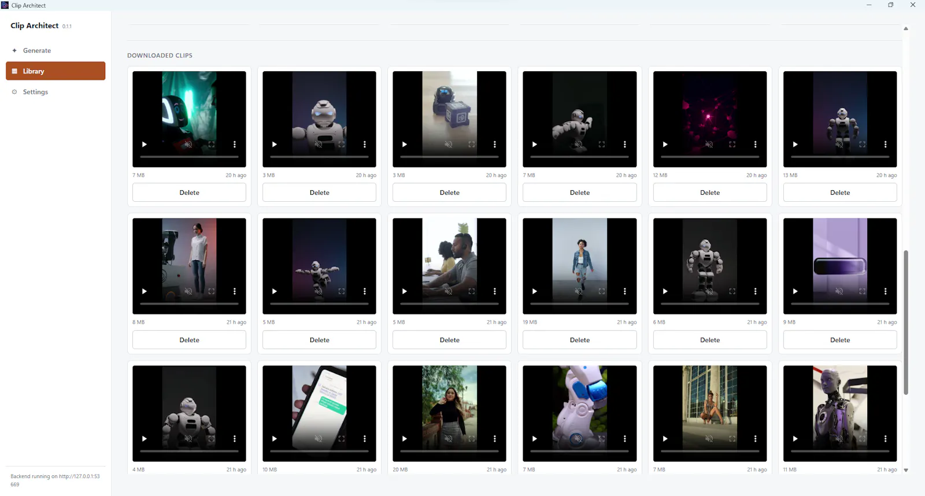This screenshot has width=925, height=496.
Task: Open options menu of pink particles clip
Action: click(x=756, y=145)
